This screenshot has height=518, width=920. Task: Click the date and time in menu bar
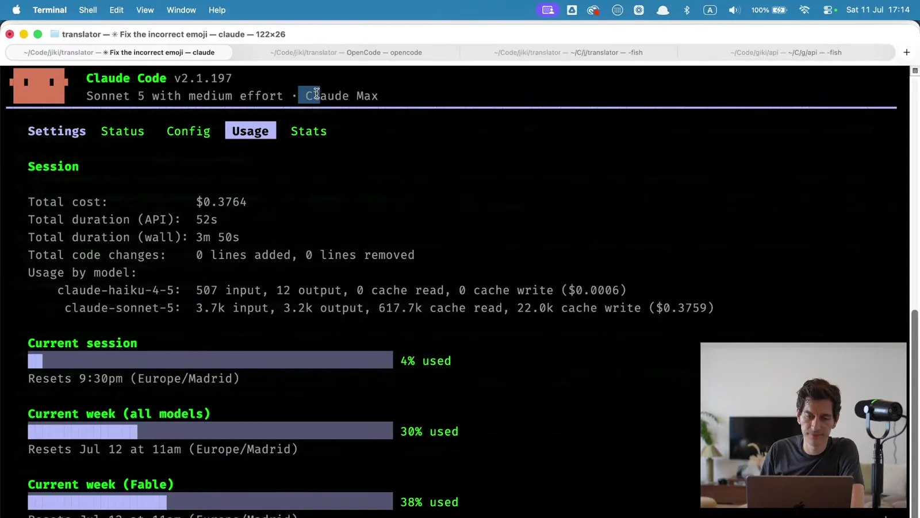878,10
